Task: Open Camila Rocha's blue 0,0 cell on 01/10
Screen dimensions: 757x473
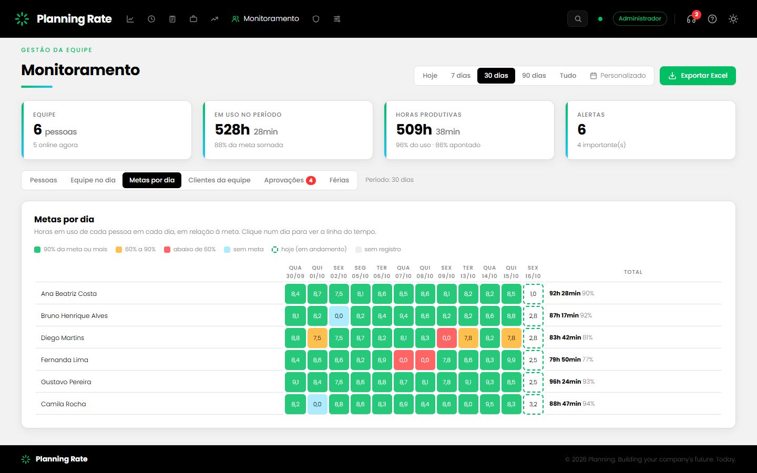Action: click(x=317, y=404)
